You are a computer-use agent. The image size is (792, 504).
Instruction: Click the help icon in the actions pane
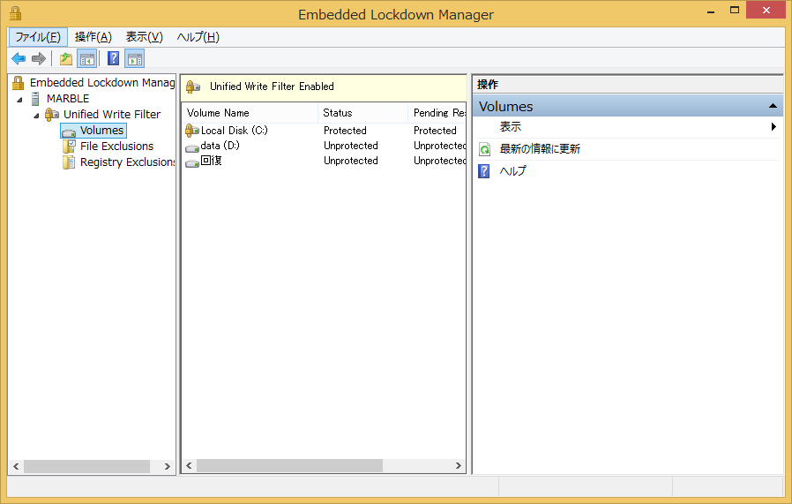pos(484,171)
